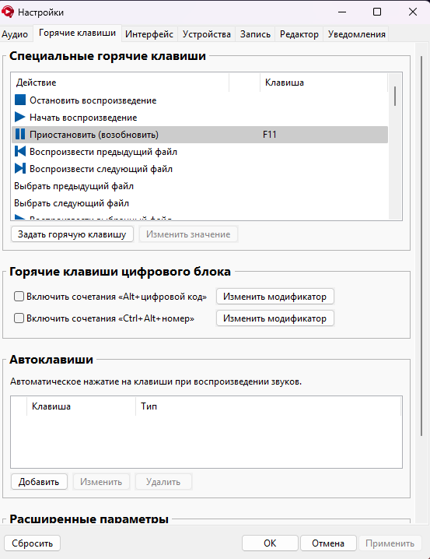Enable «Ctrl+Alt+номер» combinations checkbox
Viewport: 430px width, 559px height.
point(19,318)
